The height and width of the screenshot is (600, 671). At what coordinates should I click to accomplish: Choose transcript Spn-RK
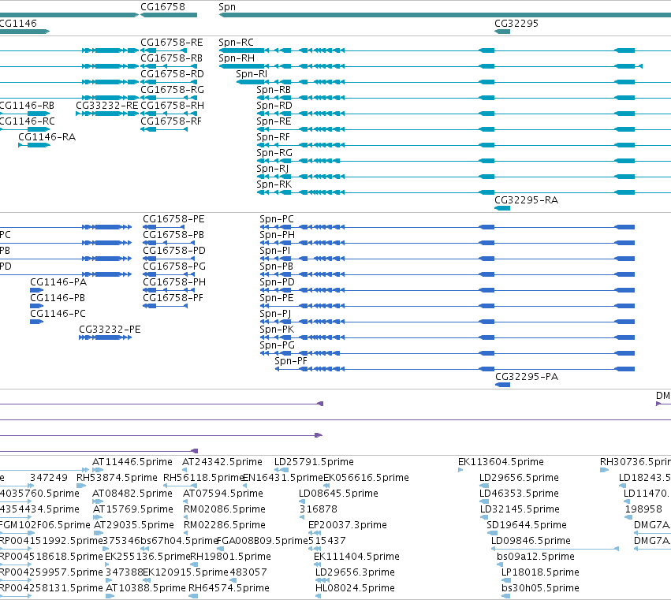click(274, 184)
